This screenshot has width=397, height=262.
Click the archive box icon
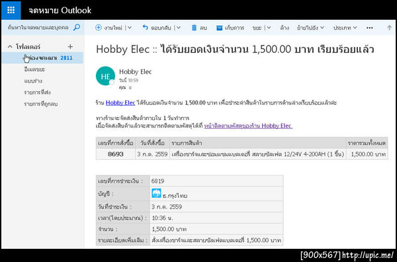(x=219, y=28)
